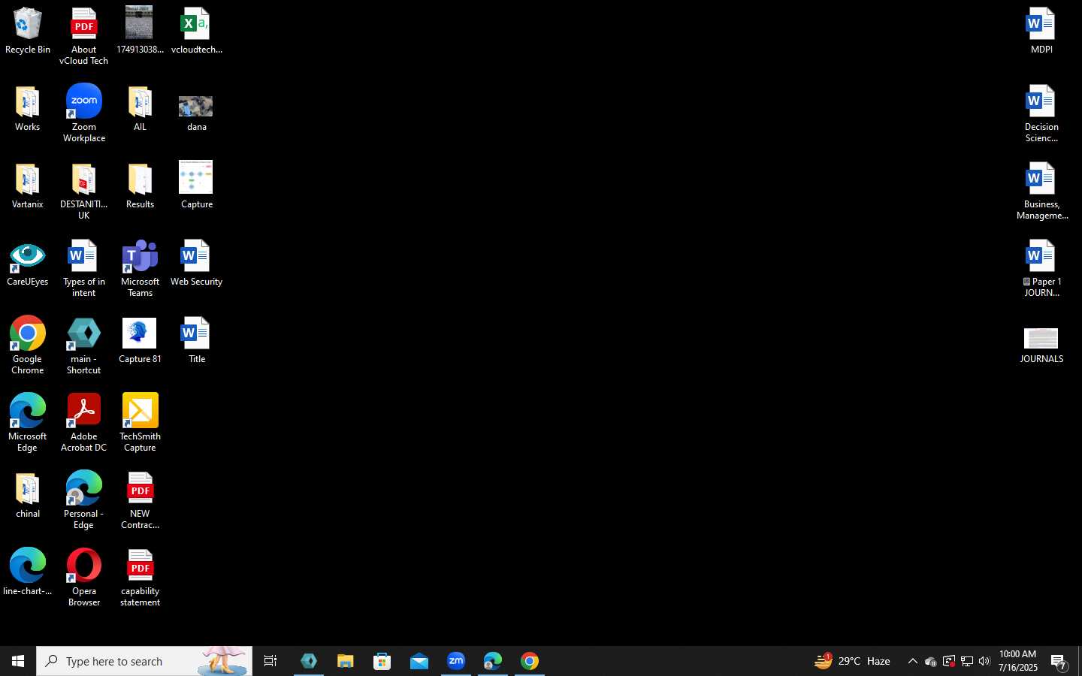Screen dimensions: 1082x676
Task: Click the Type here to search box
Action: tap(144, 661)
